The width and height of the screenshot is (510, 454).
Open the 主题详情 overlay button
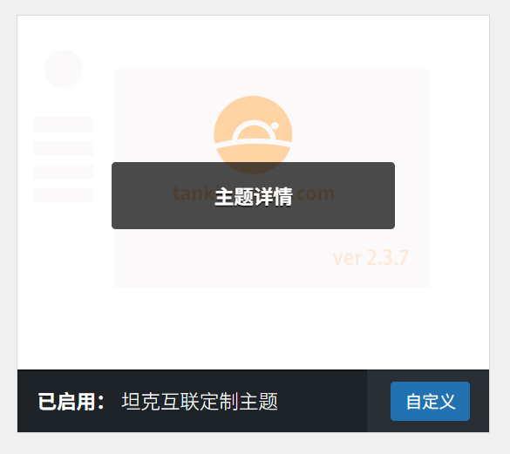point(253,195)
